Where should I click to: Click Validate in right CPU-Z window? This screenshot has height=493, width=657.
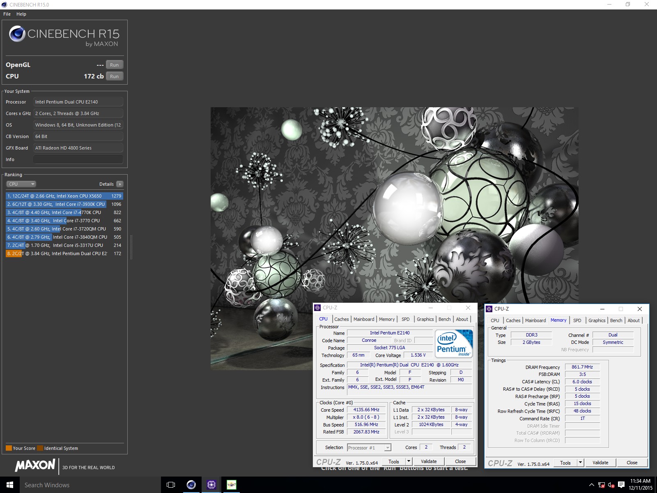pyautogui.click(x=600, y=463)
